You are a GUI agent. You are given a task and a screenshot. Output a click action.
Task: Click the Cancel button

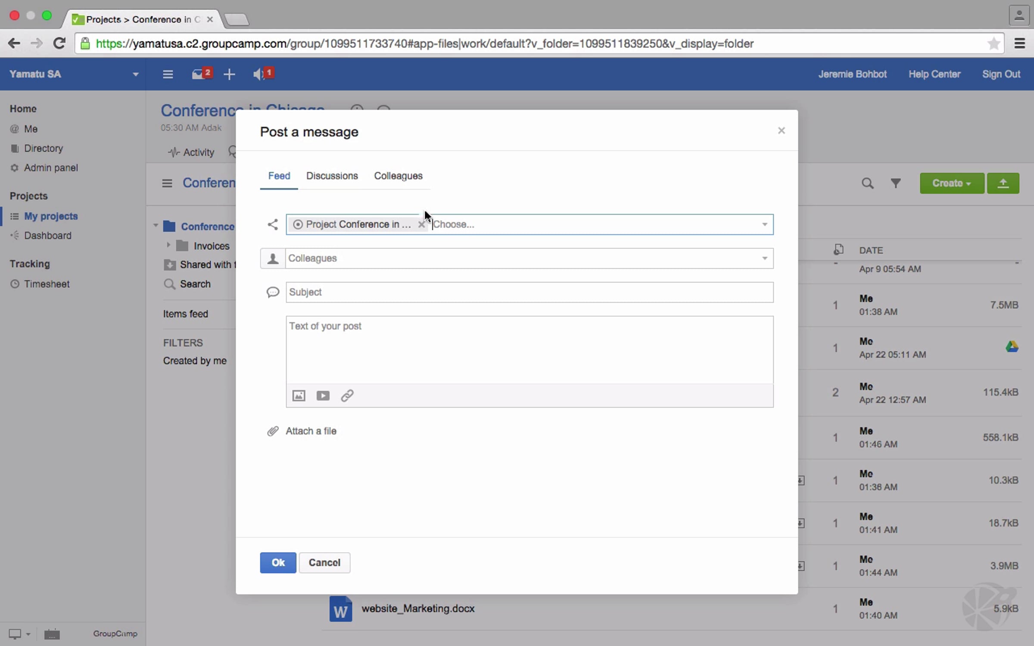[x=324, y=562]
